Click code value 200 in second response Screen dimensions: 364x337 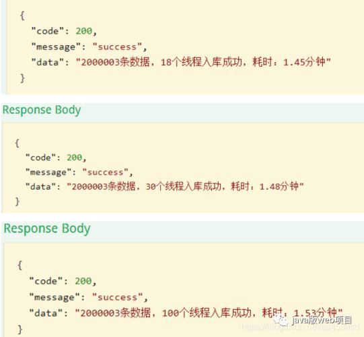point(75,158)
